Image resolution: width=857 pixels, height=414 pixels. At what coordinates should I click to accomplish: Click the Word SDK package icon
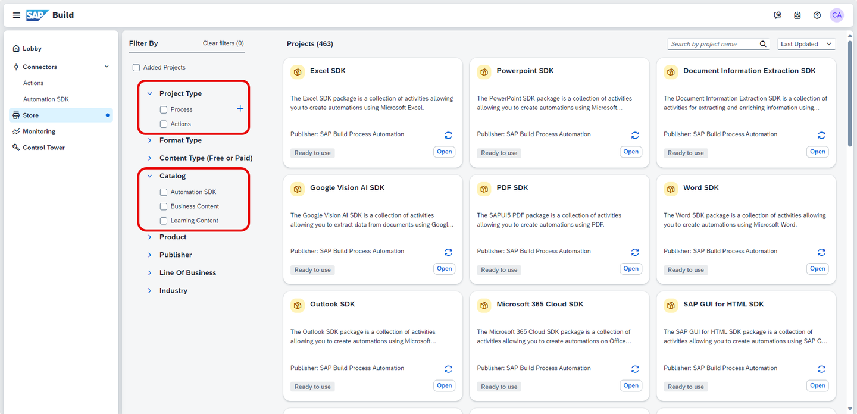671,189
